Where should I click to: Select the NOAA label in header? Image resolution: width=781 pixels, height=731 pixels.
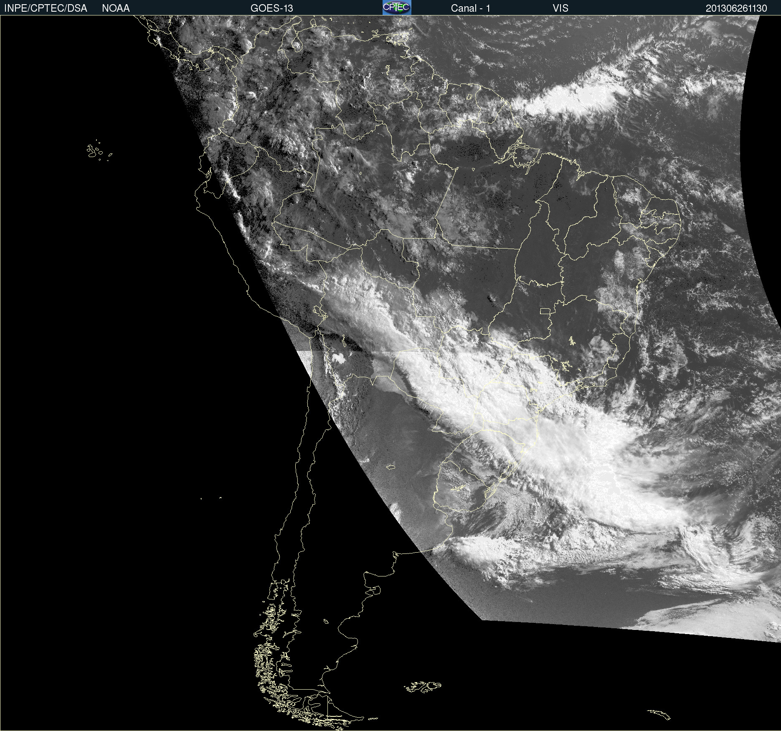click(x=116, y=8)
